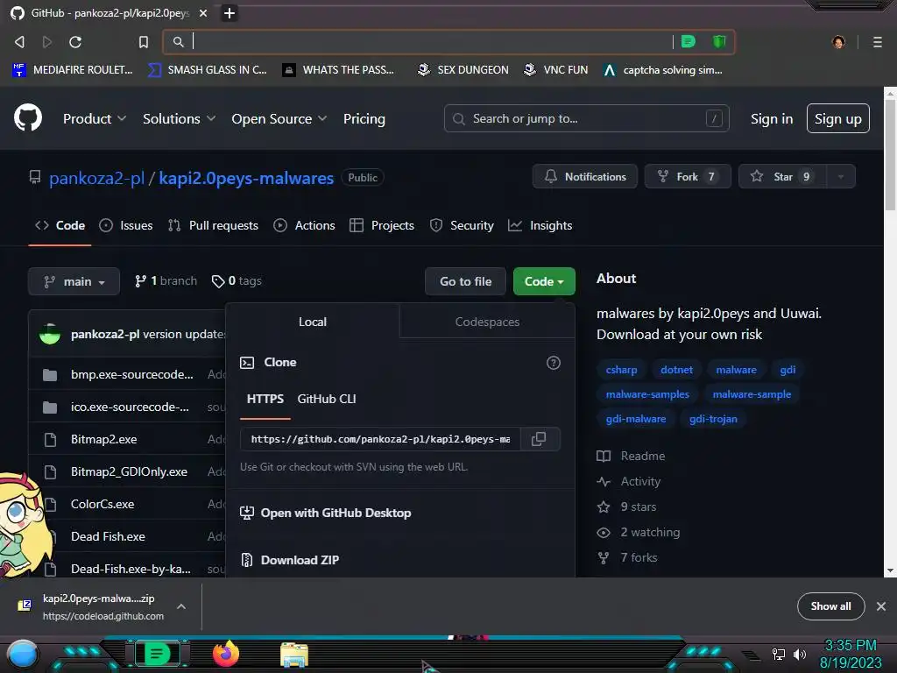Switch to the Issues tab
The height and width of the screenshot is (673, 897).
tap(126, 225)
